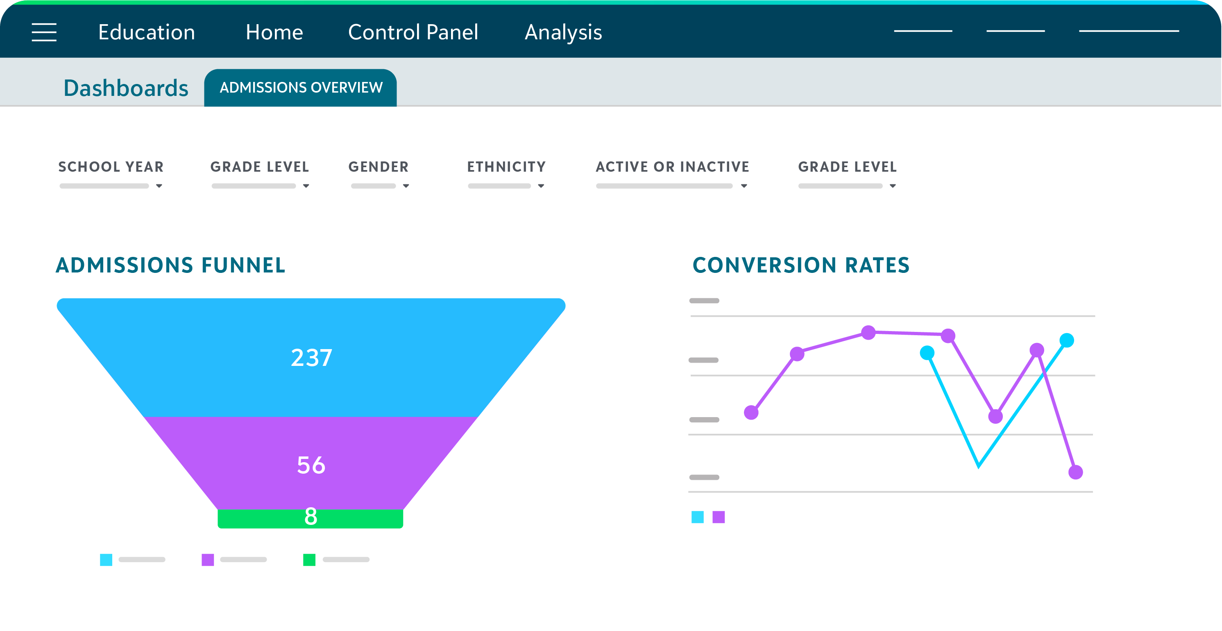Click the purple legend swatch below Conversion Rates
Viewport: 1222px width, 631px height.
click(719, 517)
